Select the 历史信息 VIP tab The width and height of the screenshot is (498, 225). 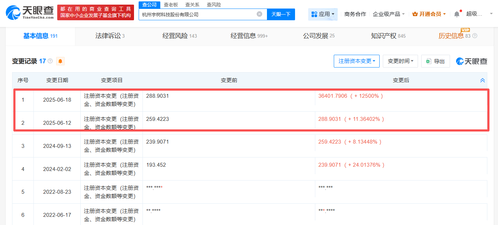point(454,36)
